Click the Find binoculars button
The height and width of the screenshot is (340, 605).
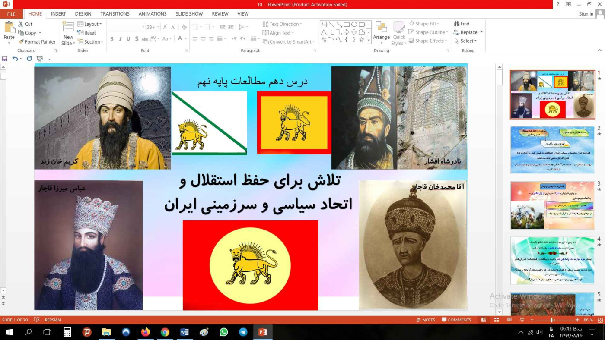[x=461, y=24]
